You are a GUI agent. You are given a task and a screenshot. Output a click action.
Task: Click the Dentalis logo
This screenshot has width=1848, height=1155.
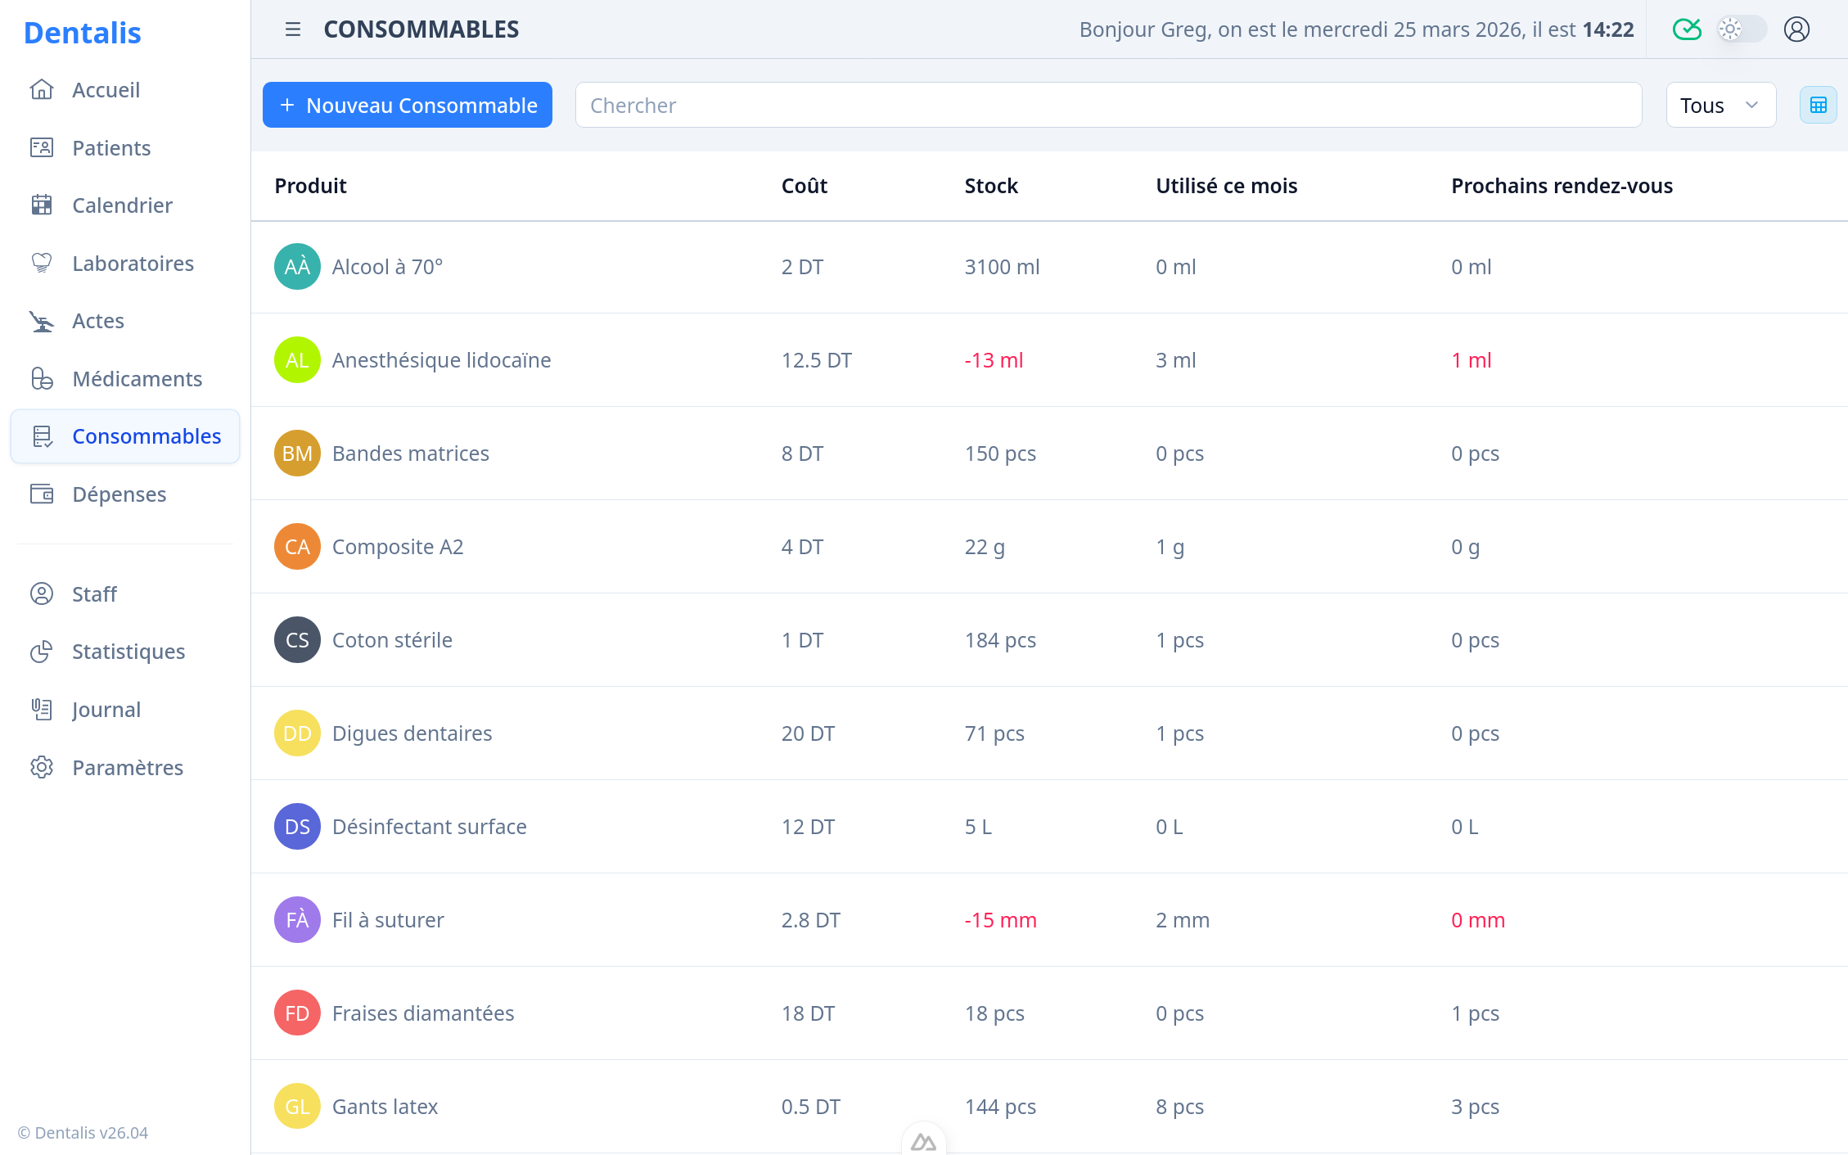pos(83,33)
